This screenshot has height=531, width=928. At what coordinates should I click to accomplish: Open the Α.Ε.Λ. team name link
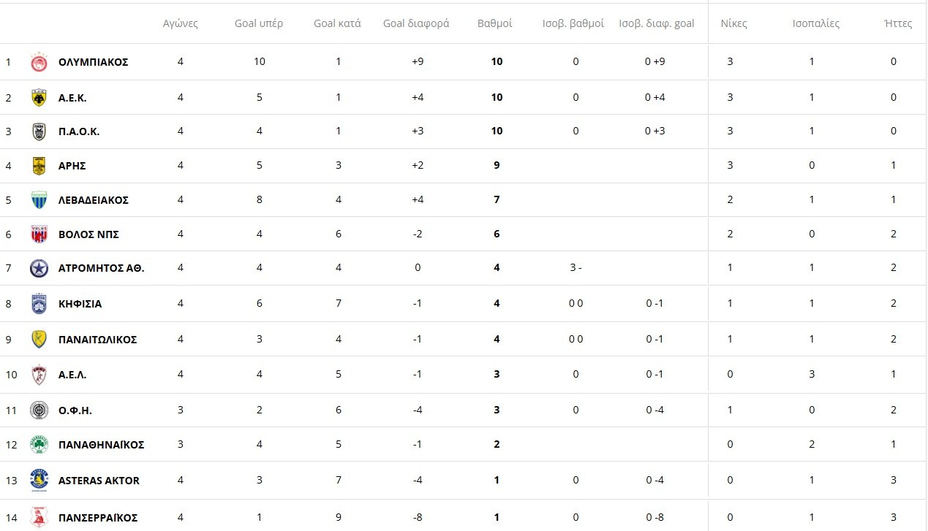coord(72,375)
